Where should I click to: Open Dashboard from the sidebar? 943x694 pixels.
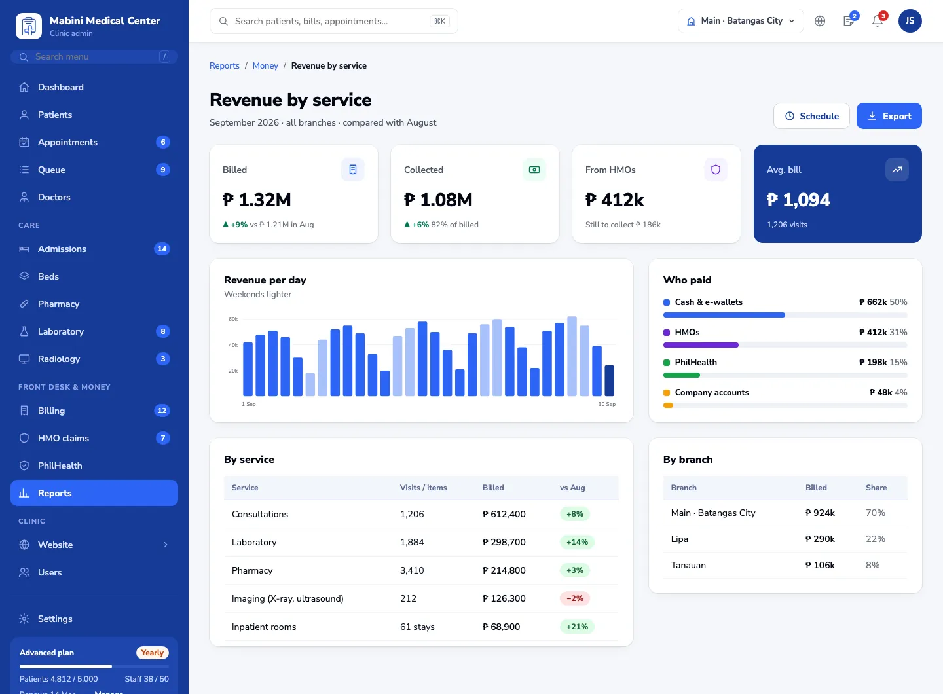tap(94, 87)
